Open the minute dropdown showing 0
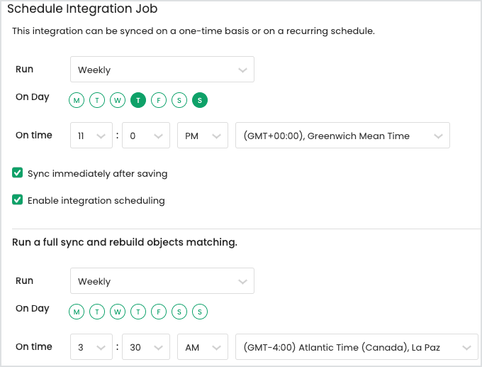Viewport: 482px width, 367px height. pos(146,136)
